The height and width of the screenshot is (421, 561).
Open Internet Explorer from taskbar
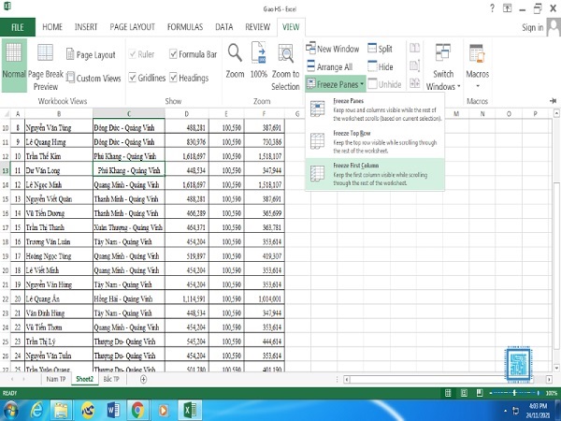(36, 410)
